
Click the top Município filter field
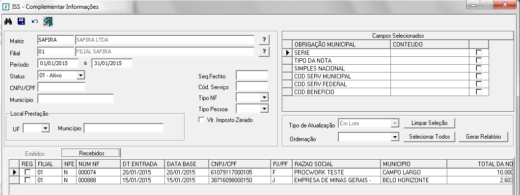tap(76, 98)
